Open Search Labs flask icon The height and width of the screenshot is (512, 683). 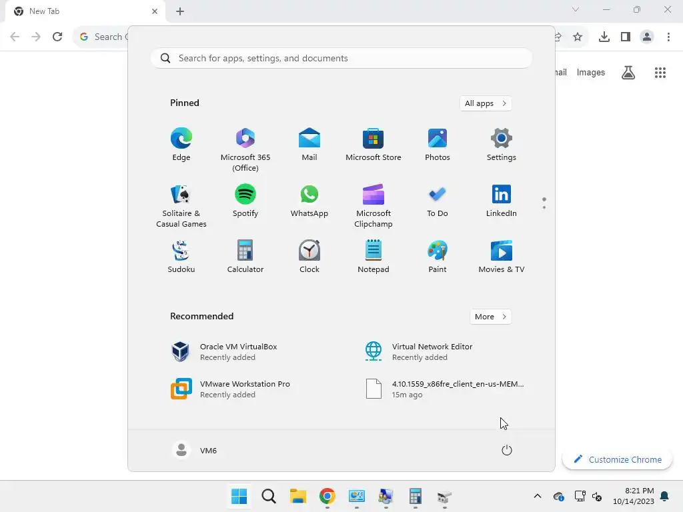coord(628,72)
